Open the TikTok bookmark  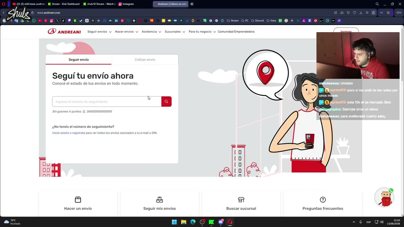(x=63, y=21)
